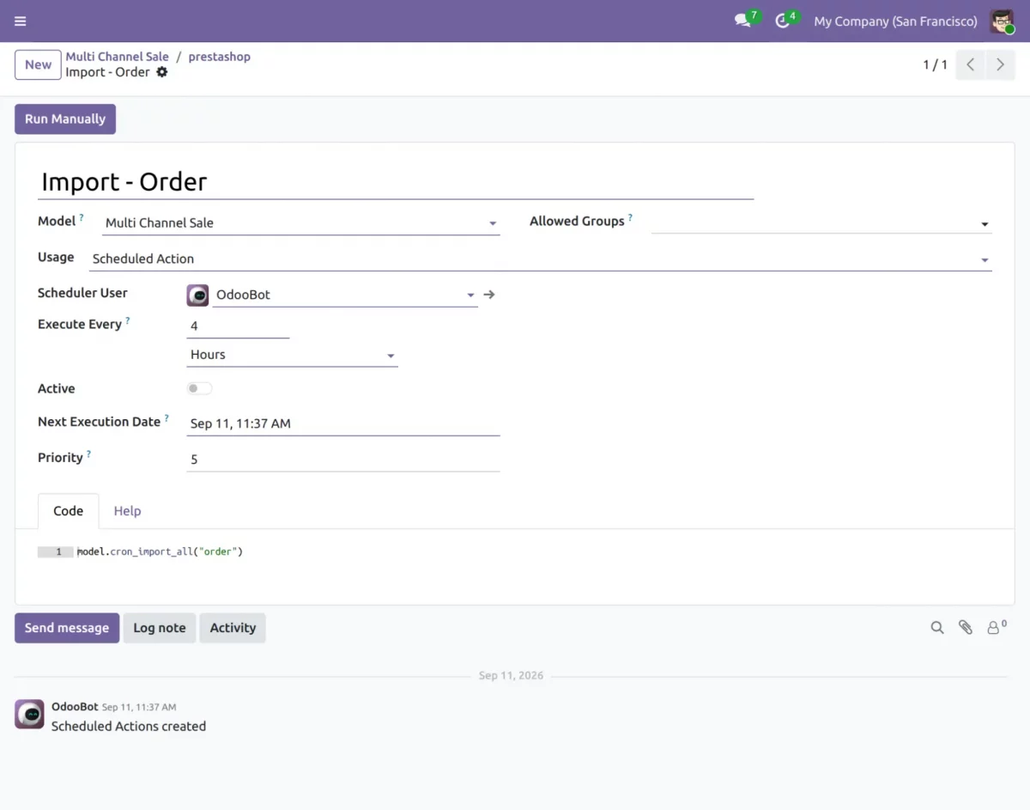
Task: Click the user avatar in top bar
Action: [x=1002, y=21]
